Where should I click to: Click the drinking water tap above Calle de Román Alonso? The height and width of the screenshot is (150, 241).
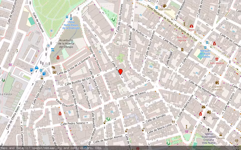126,130
